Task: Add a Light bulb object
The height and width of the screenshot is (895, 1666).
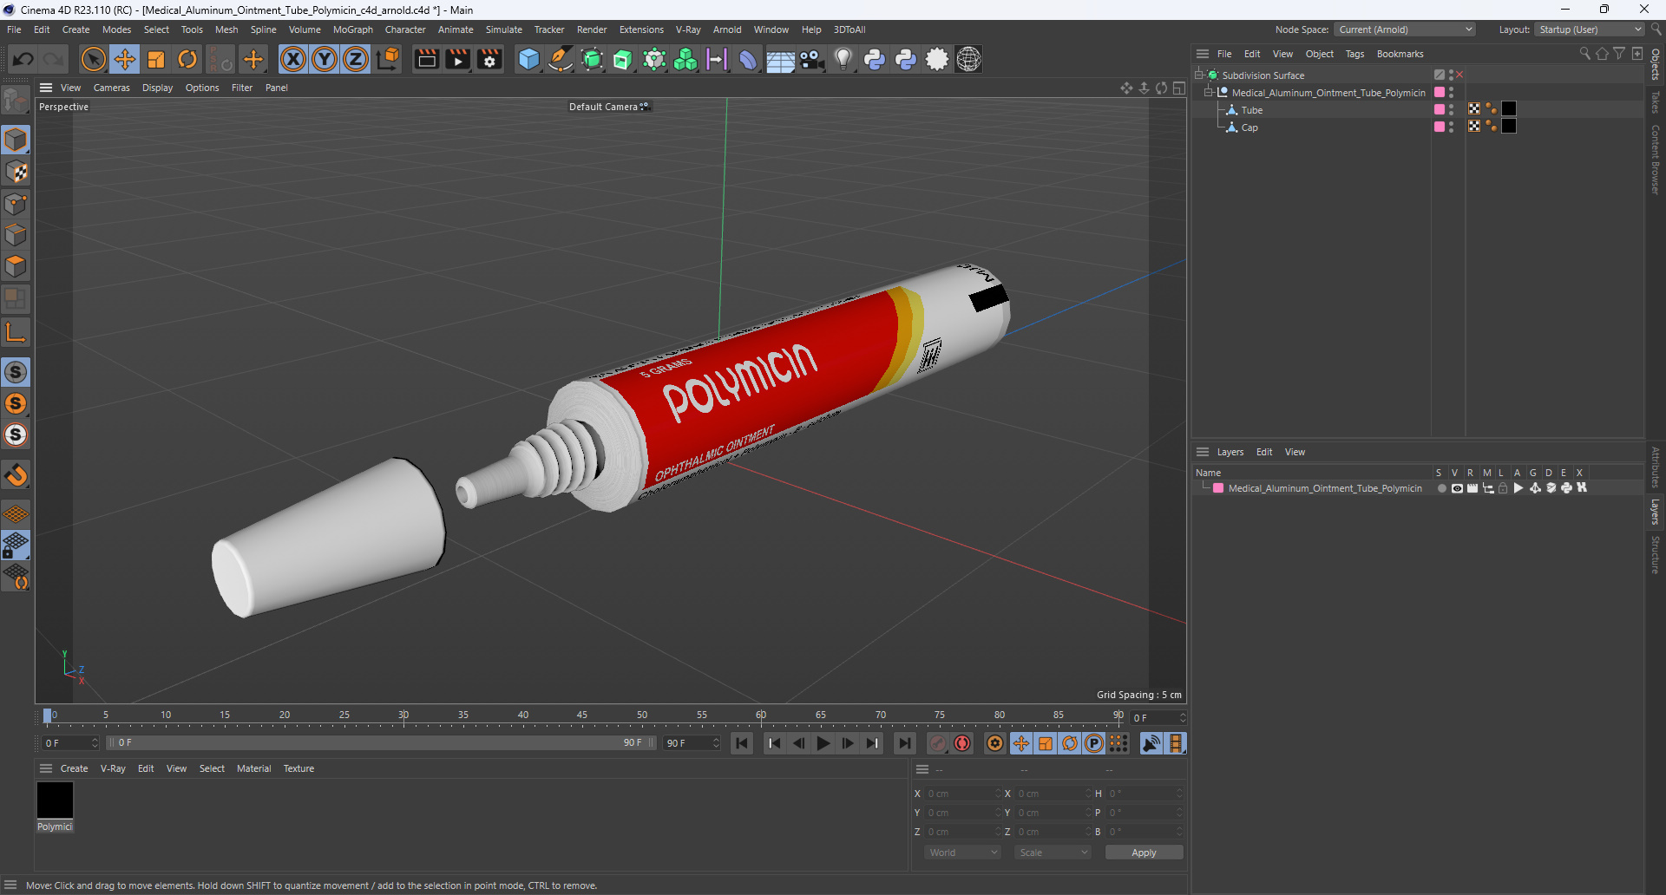Action: pyautogui.click(x=843, y=59)
